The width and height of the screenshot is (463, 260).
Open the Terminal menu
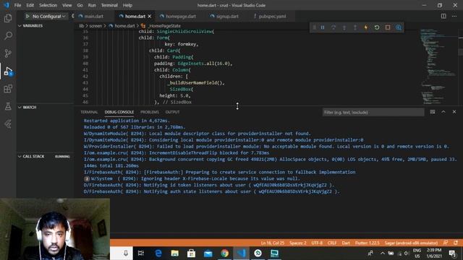[109, 5]
